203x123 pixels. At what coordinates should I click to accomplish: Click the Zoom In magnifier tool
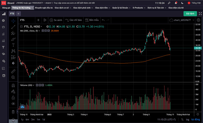(x=13, y=77)
